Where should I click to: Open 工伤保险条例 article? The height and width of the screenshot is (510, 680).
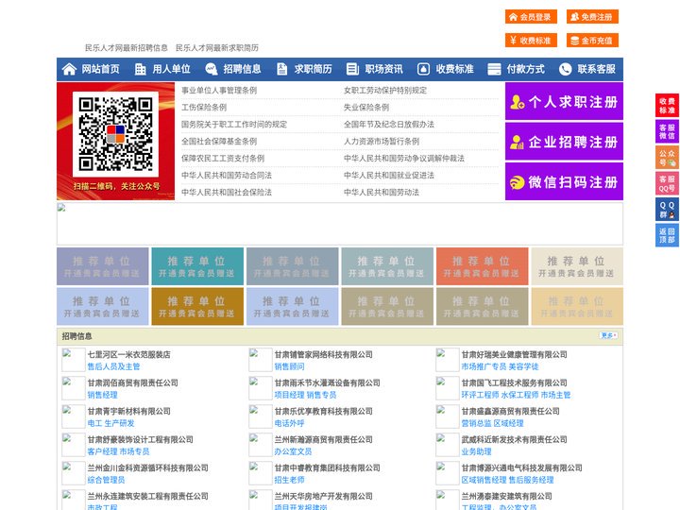pyautogui.click(x=204, y=107)
